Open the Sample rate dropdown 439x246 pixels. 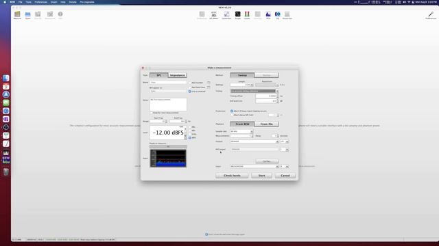[241, 131]
